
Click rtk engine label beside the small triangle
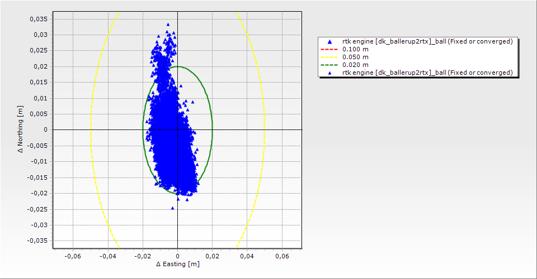(x=427, y=73)
